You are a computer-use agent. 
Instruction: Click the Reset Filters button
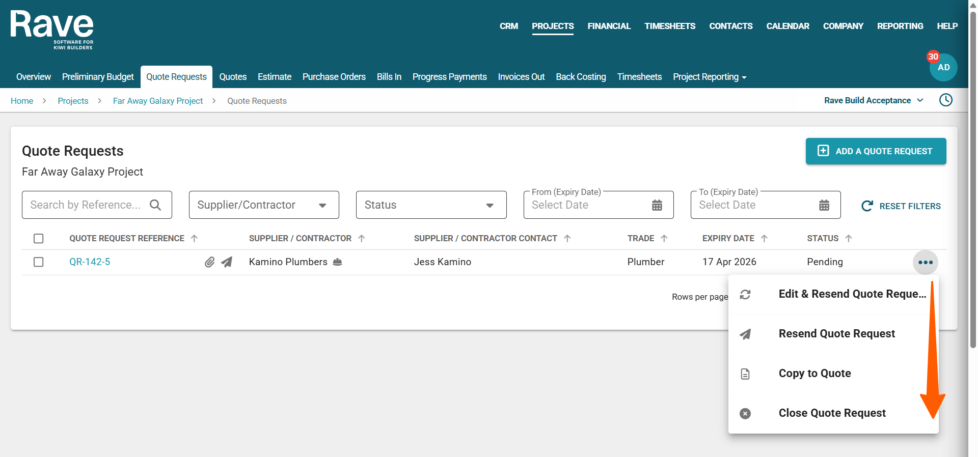click(x=901, y=206)
